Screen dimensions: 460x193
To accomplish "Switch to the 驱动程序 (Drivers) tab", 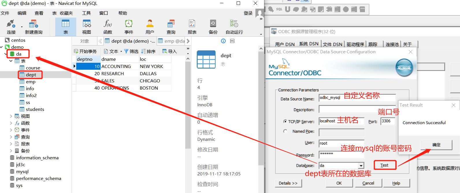I will 355,44.
